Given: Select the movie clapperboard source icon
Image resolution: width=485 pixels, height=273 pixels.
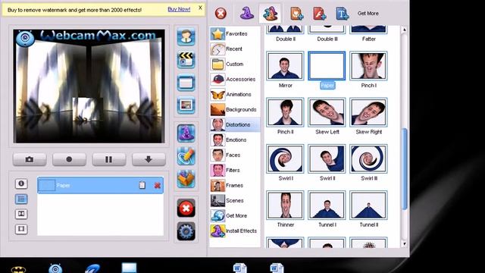Looking at the screenshot, I should (x=186, y=59).
